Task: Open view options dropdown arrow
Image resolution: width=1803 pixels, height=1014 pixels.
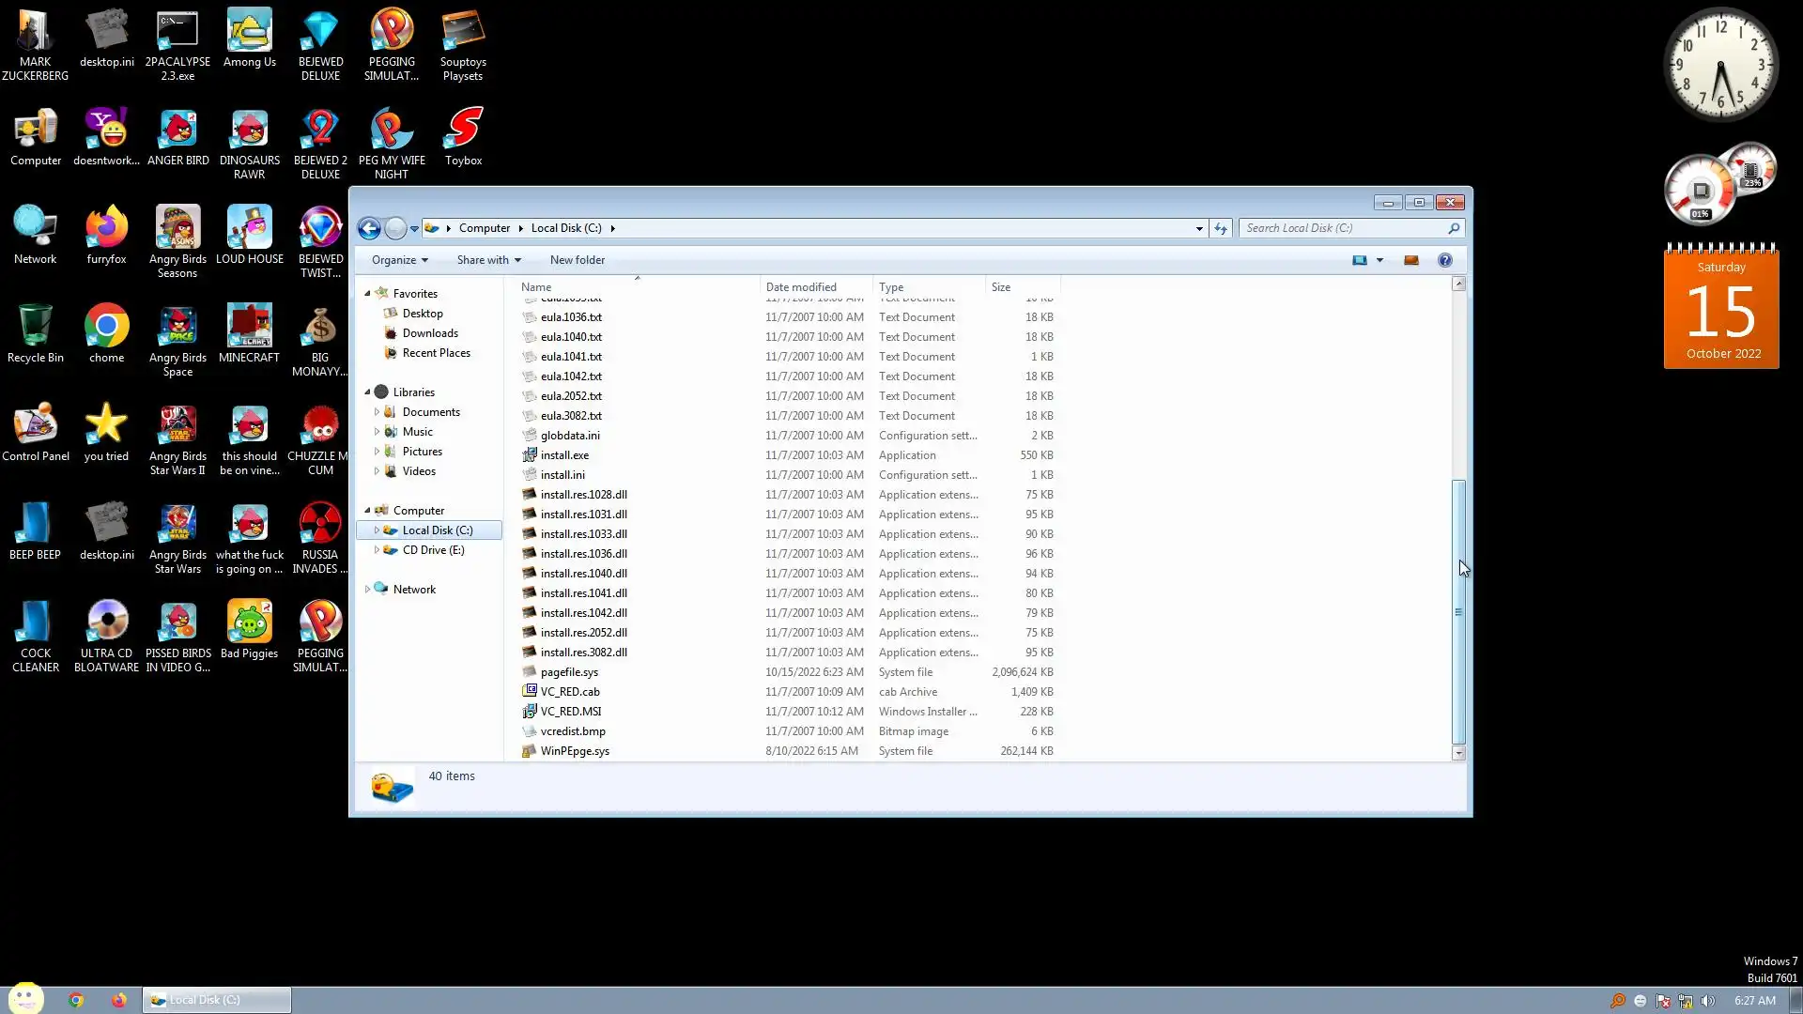Action: (1379, 260)
